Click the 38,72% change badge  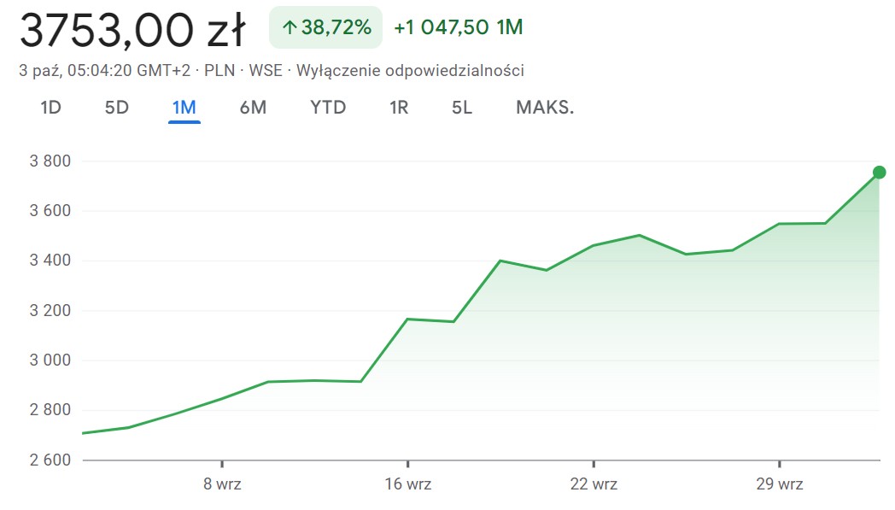[x=326, y=28]
